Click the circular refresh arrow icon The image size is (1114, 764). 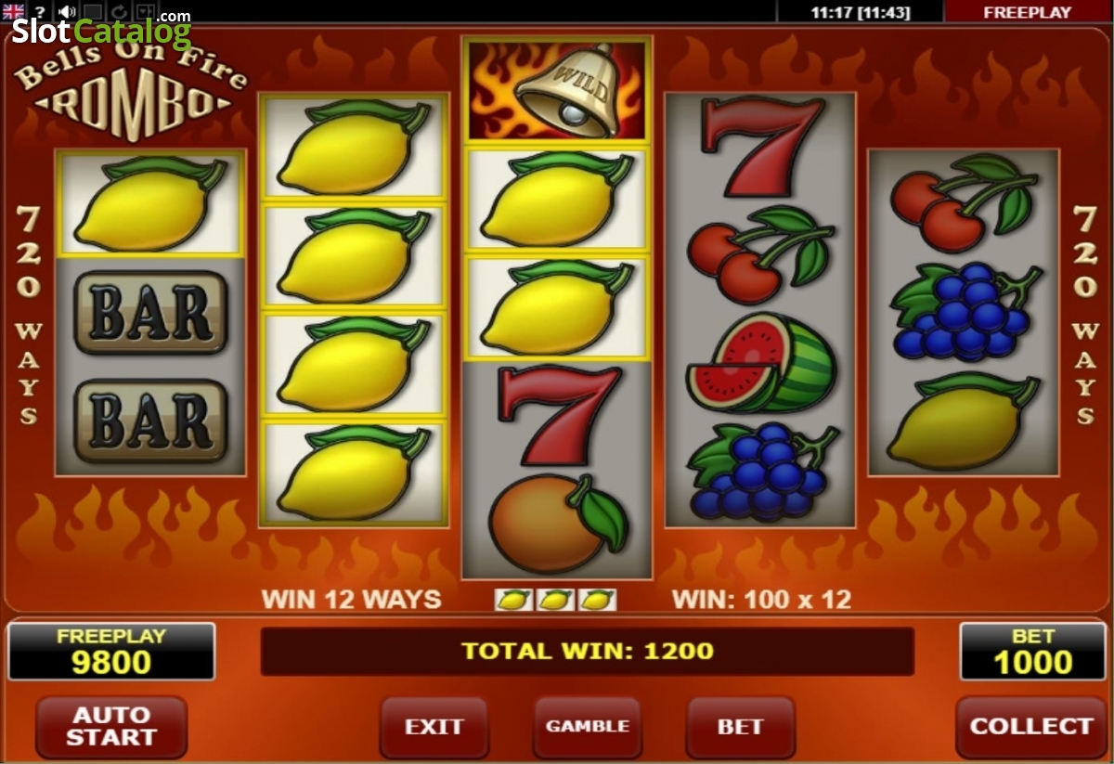(119, 11)
